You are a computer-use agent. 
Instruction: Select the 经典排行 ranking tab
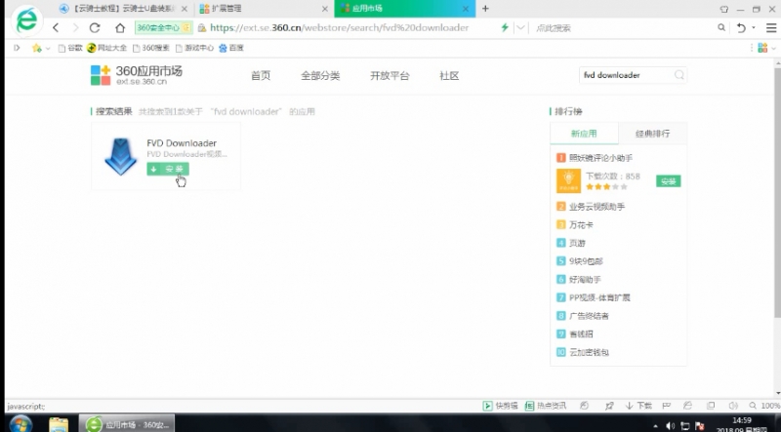pos(652,134)
